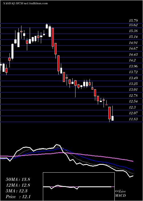Select the 15.62 price axis label
The image size is (143, 201).
133,25
